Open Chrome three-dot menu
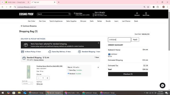This screenshot has height=95, width=170. coord(168,7)
